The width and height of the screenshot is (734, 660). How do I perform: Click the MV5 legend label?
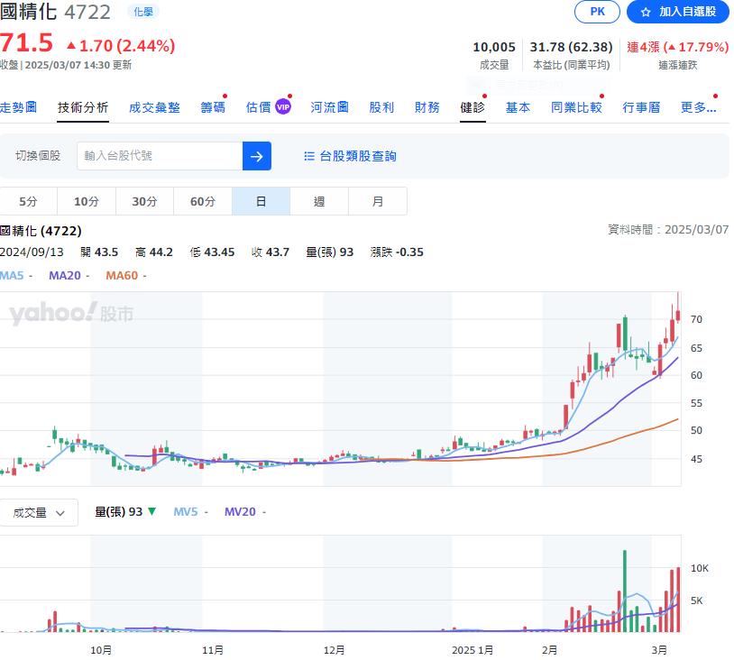[x=186, y=511]
